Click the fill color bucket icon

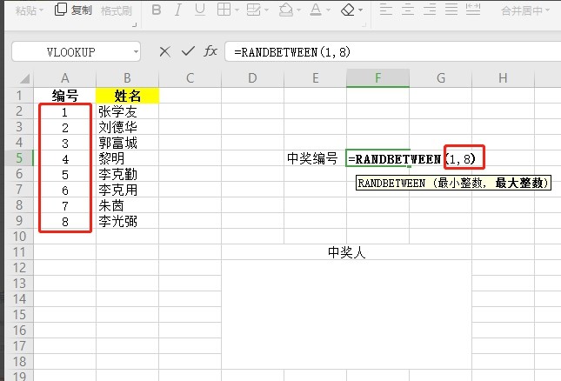pos(286,10)
